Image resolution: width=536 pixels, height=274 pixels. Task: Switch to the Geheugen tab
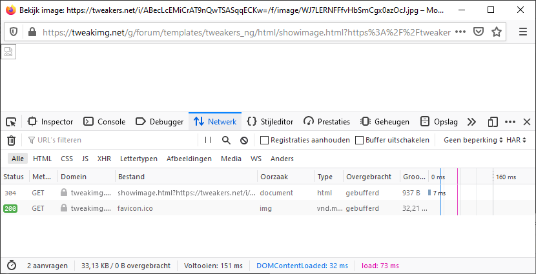tap(385, 122)
